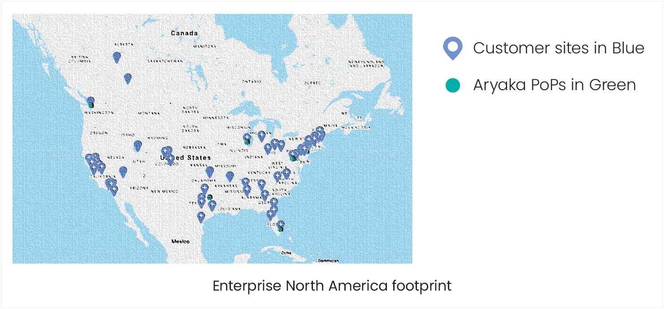Click the blue pin icon in the legend
The image size is (664, 309).
[453, 48]
